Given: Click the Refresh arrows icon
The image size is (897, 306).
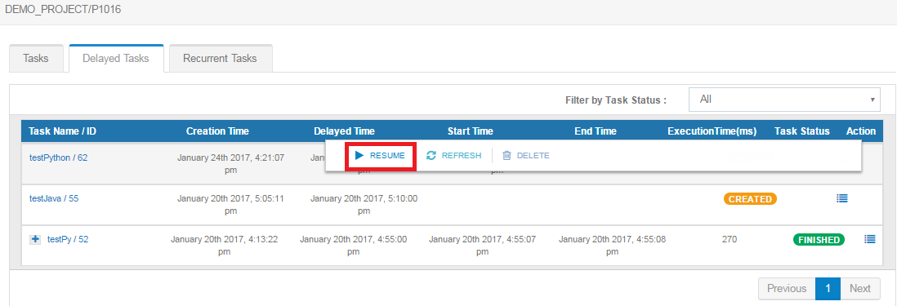Looking at the screenshot, I should [431, 155].
